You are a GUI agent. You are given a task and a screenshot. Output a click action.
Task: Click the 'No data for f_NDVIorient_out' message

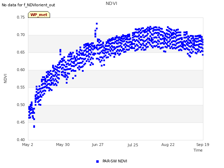tap(28, 5)
